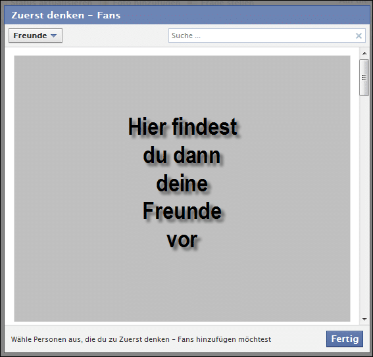Click the scrollbar up arrow

[364, 53]
